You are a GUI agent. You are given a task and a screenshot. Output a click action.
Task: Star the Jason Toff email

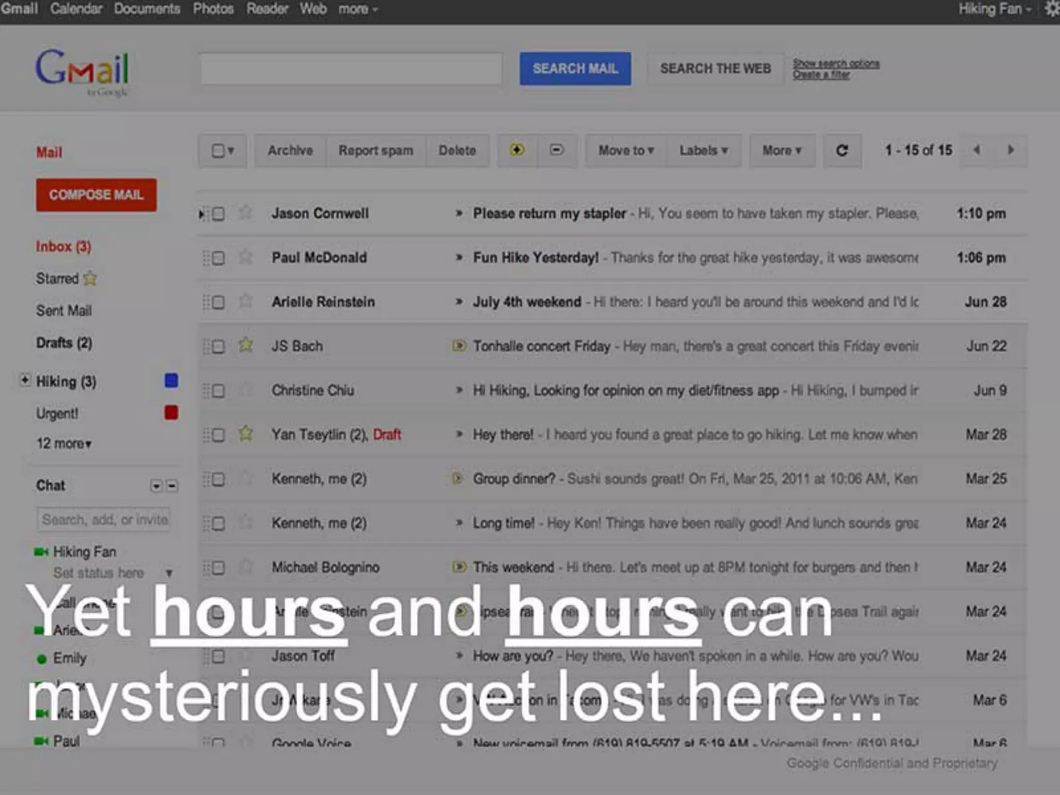(x=246, y=655)
